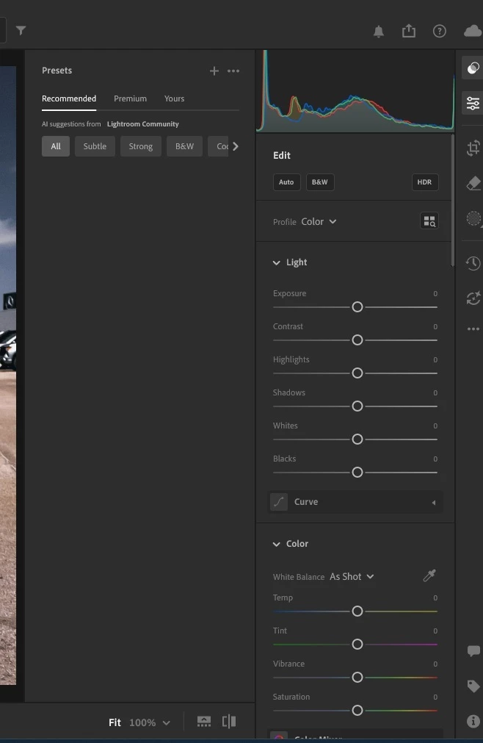Enable HDR editing button
Screen dimensions: 483x743
point(424,182)
